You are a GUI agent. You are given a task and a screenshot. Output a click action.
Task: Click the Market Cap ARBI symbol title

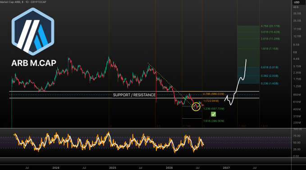click(x=23, y=2)
